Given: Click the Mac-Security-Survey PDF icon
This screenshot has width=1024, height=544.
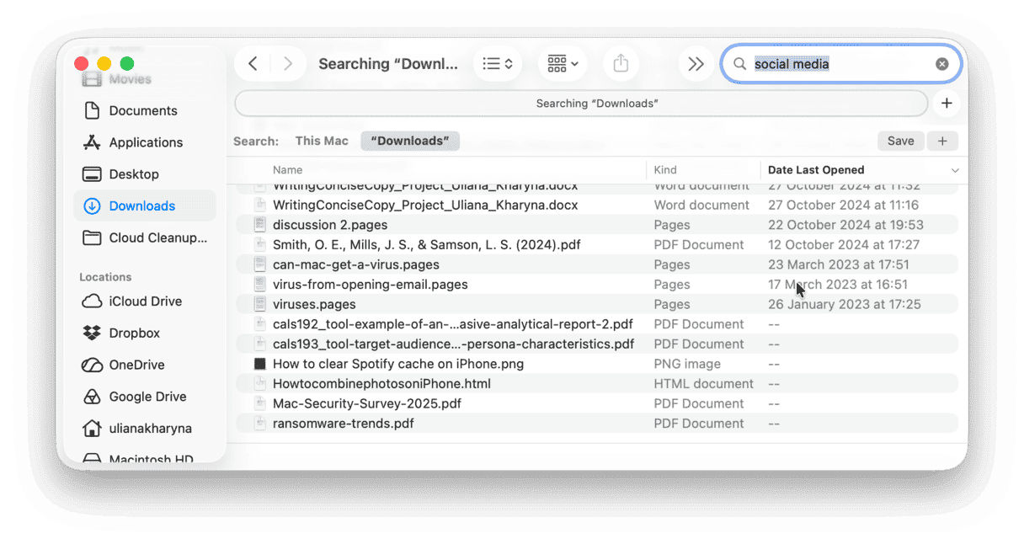Looking at the screenshot, I should pos(260,403).
